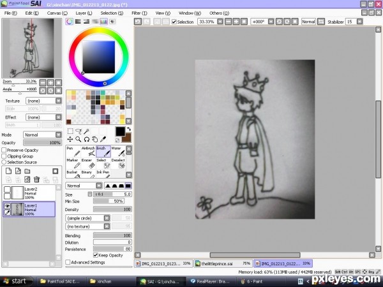Undo using the toolbar arrow
Image resolution: width=383 pixels, height=287 pixels.
pos(138,22)
